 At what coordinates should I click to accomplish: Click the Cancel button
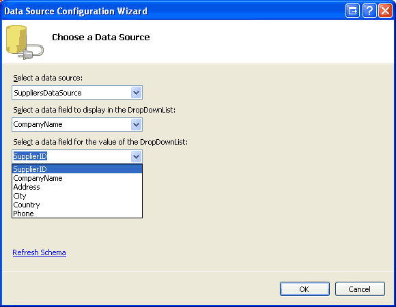360,289
